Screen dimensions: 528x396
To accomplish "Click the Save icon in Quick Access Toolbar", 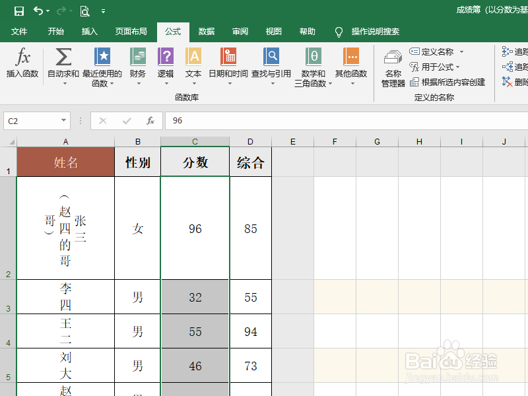I will pos(18,11).
